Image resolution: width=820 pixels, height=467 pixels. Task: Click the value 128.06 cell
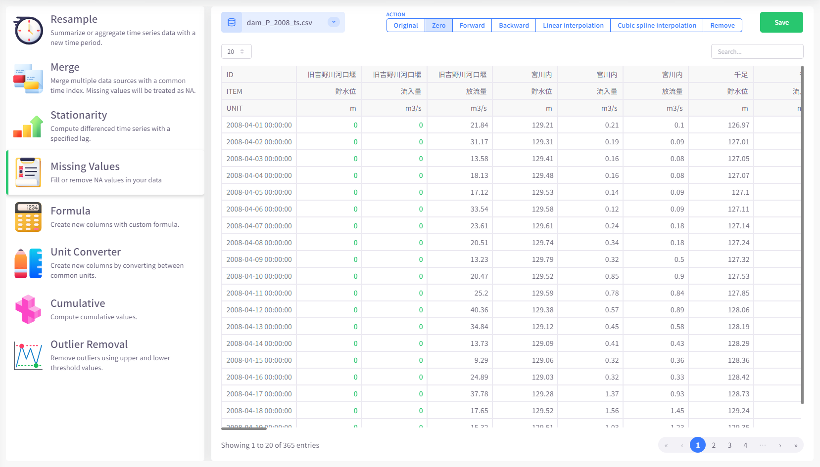pyautogui.click(x=721, y=310)
